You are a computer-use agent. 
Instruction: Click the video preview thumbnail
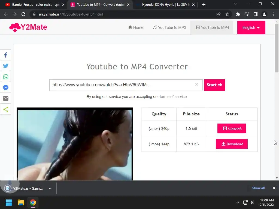75,144
